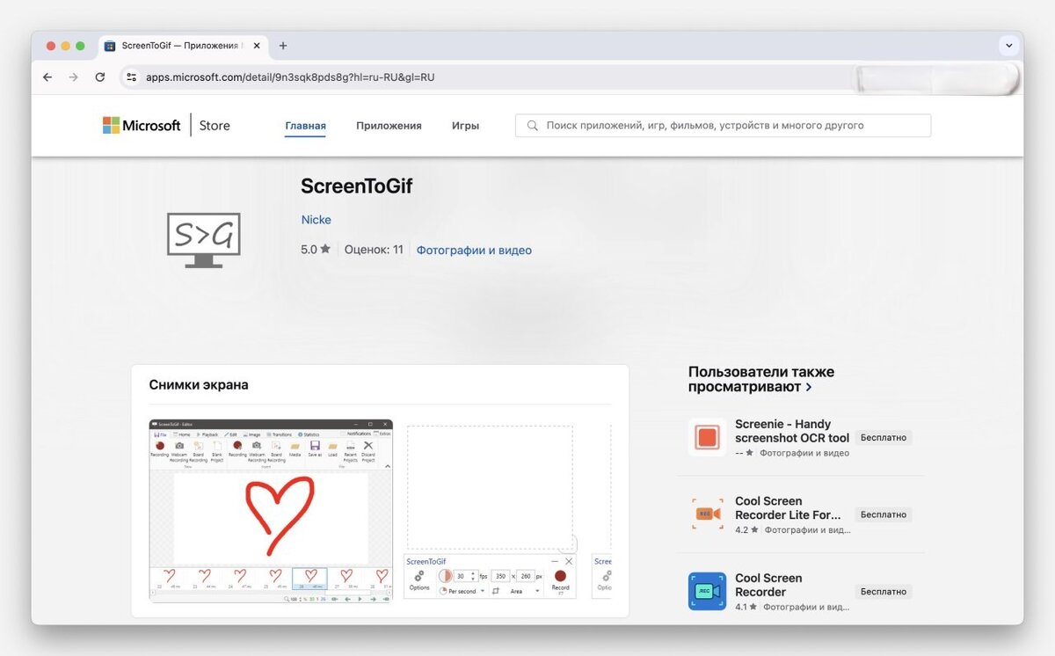Reload the page with the refresh icon
Image resolution: width=1055 pixels, height=656 pixels.
point(100,77)
